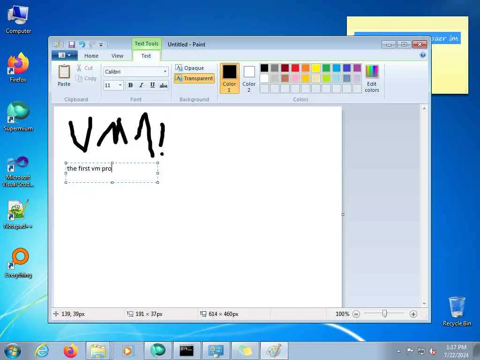Open the Customize Quick Access Toolbar arrow

pos(101,45)
